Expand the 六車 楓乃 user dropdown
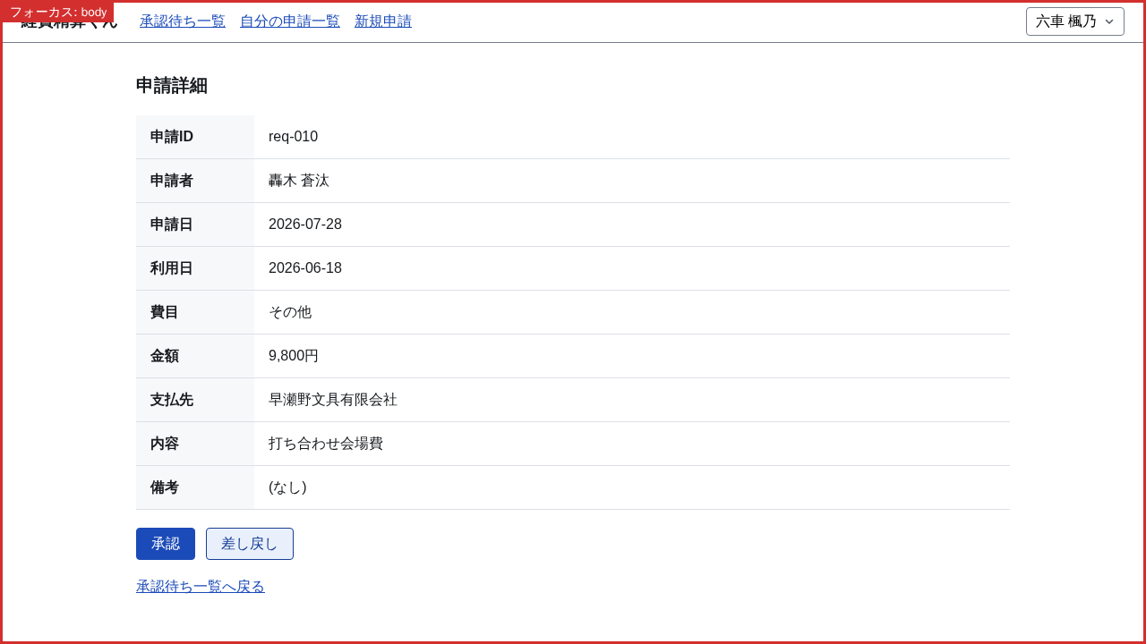Screen dimensions: 1146x644 [1075, 21]
